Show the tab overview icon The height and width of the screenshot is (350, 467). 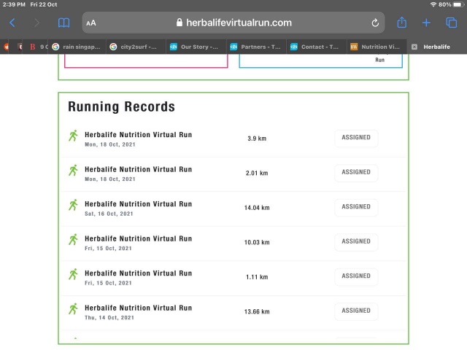pos(451,23)
